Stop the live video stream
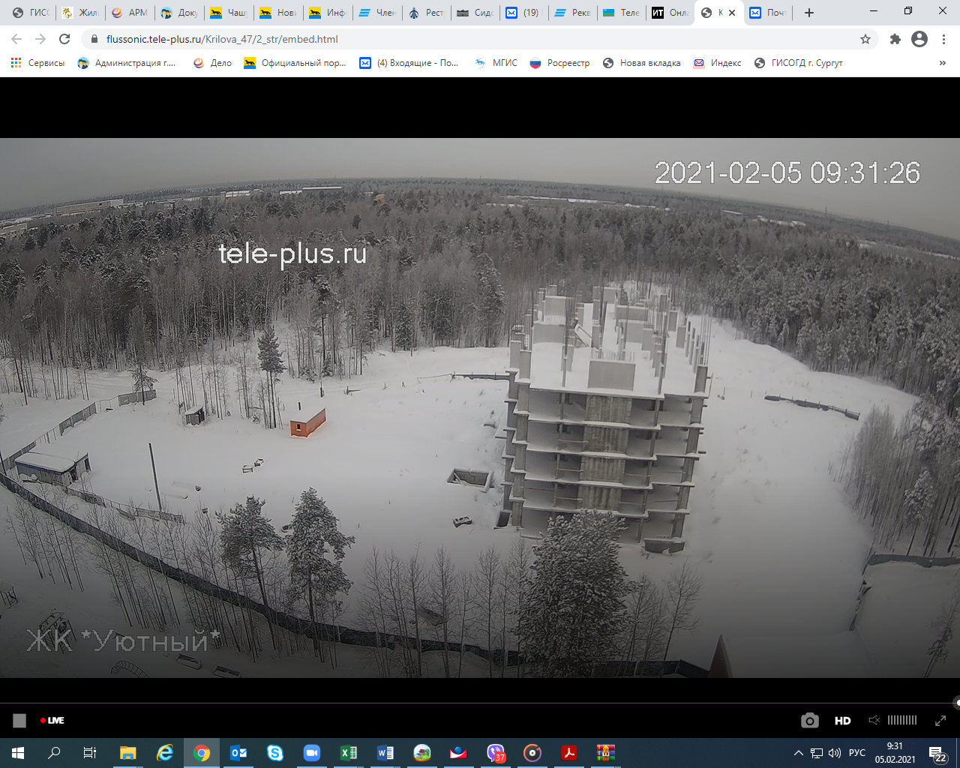 pyautogui.click(x=19, y=721)
